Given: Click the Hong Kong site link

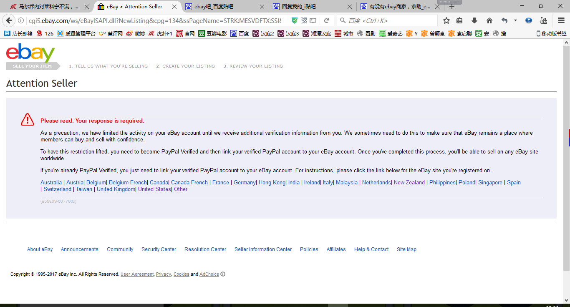Looking at the screenshot, I should [272, 182].
